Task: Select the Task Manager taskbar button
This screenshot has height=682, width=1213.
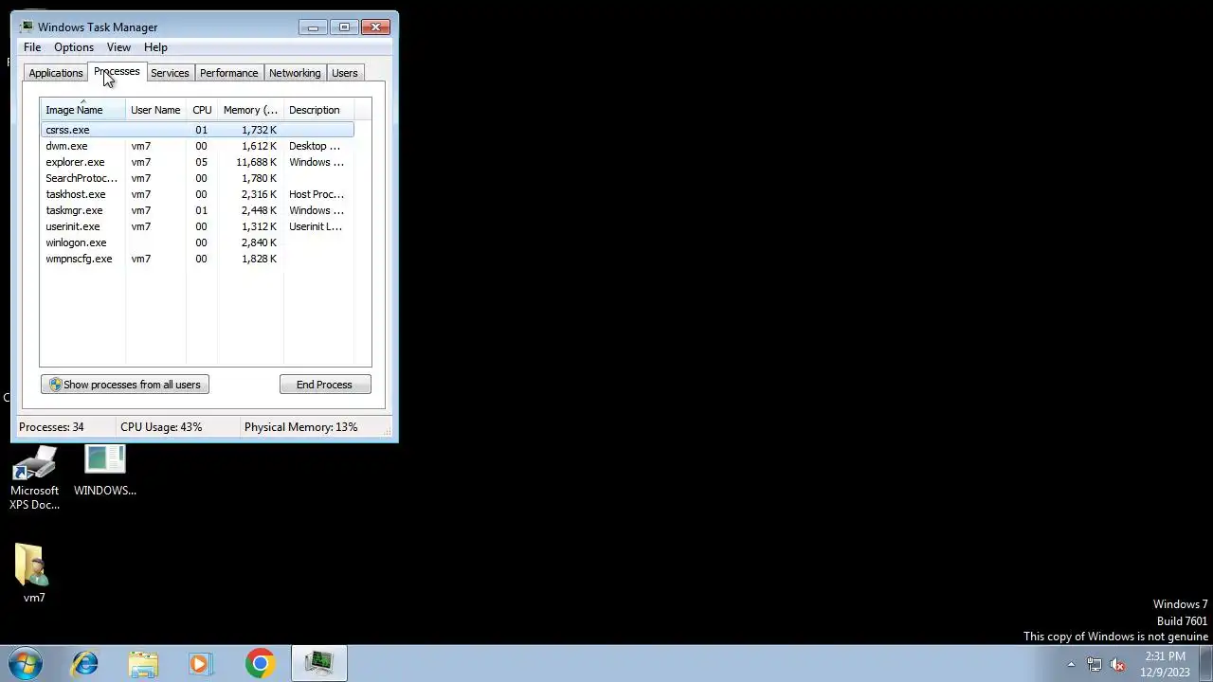Action: point(318,663)
